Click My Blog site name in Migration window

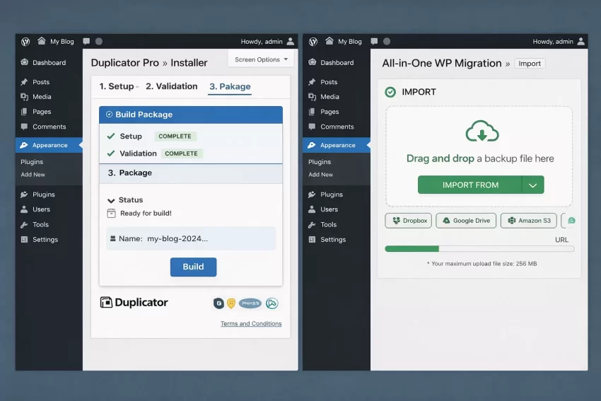[x=350, y=42]
